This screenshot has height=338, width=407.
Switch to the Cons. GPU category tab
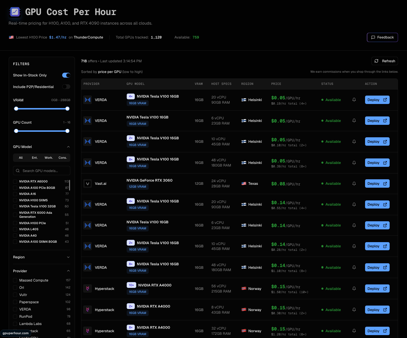(x=62, y=158)
